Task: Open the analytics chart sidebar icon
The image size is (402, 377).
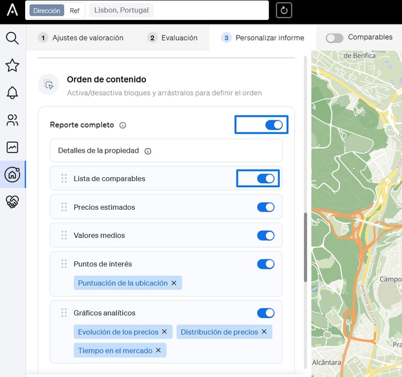Action: (12, 147)
